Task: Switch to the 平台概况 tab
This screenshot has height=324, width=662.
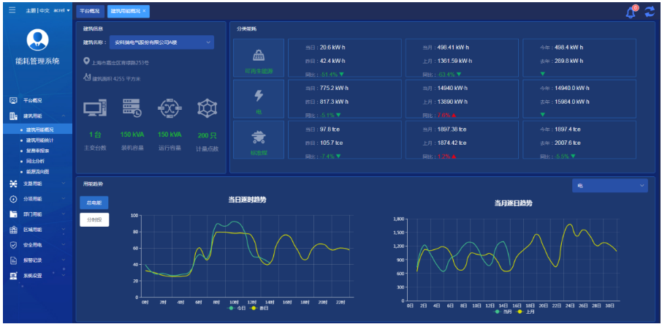Action: click(x=91, y=12)
